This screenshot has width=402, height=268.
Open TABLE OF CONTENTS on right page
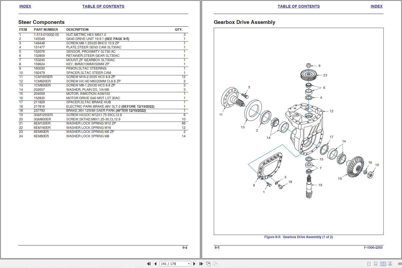point(299,6)
